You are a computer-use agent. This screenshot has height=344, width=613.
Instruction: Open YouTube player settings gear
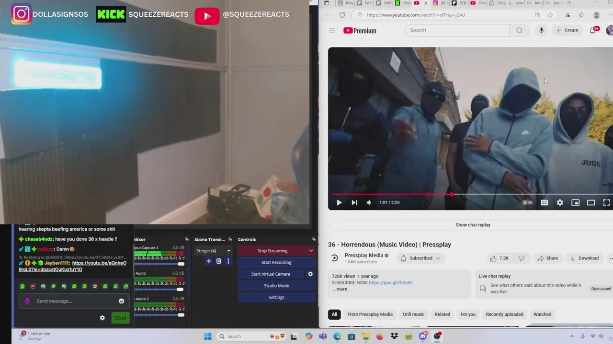560,203
